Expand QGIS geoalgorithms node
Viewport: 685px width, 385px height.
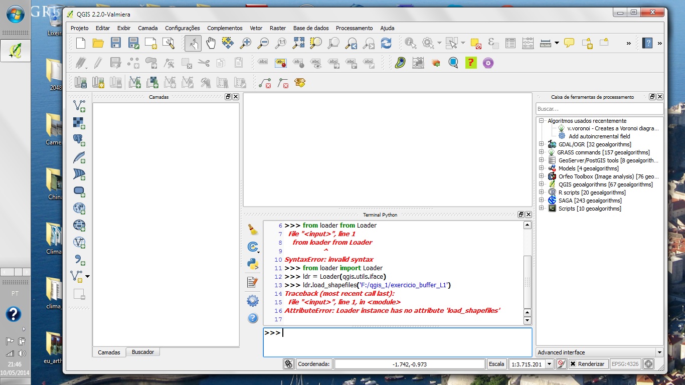click(x=542, y=184)
